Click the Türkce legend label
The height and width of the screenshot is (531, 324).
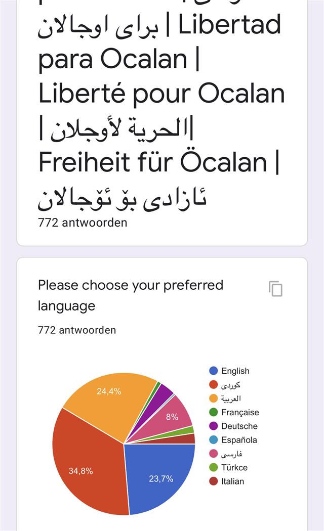[234, 467]
